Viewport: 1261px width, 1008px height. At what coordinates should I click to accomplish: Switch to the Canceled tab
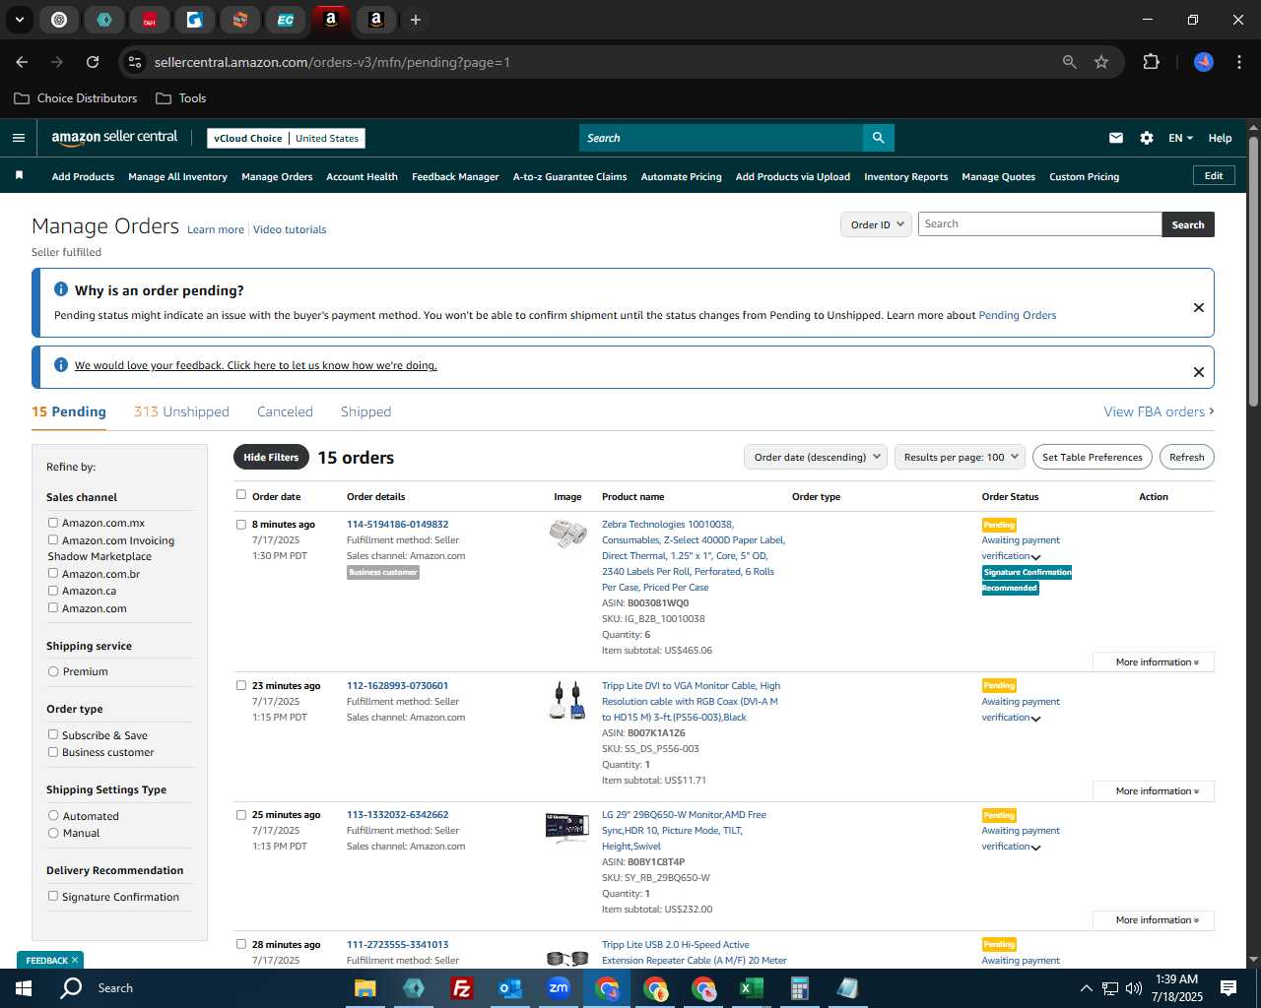point(285,411)
